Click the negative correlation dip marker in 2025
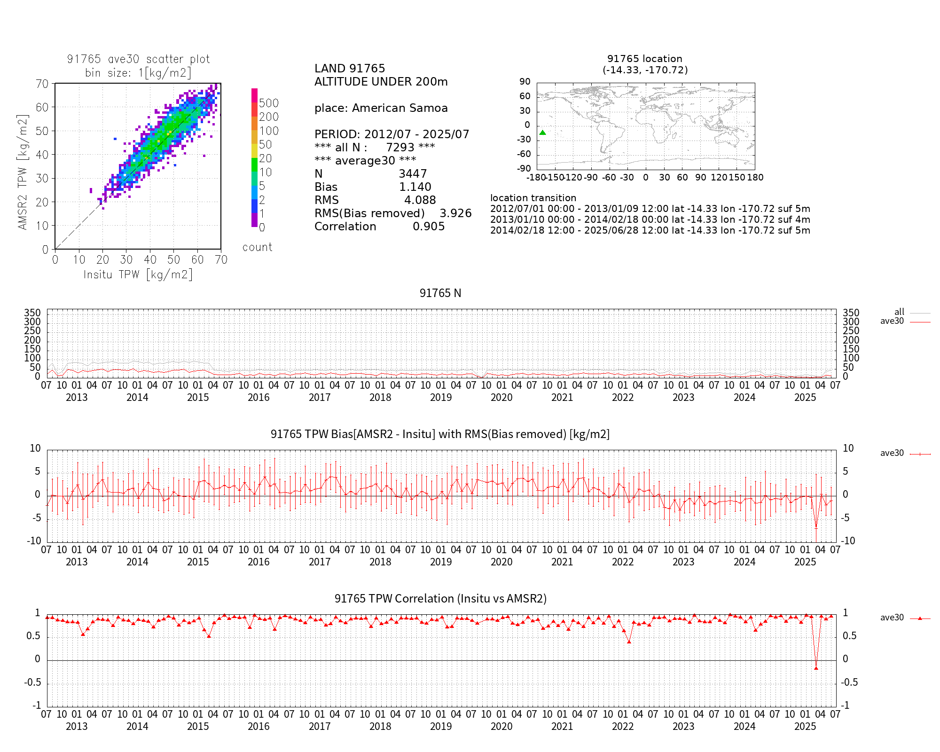Image resolution: width=940 pixels, height=752 pixels. (x=816, y=668)
